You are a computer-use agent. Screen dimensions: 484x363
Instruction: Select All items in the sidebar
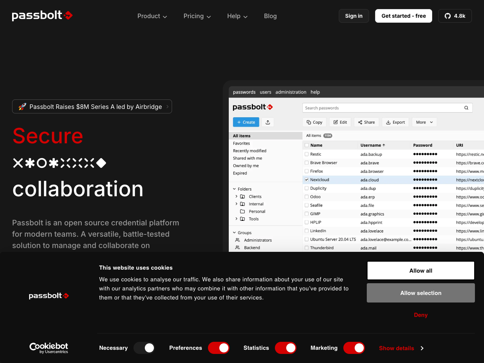pos(265,136)
